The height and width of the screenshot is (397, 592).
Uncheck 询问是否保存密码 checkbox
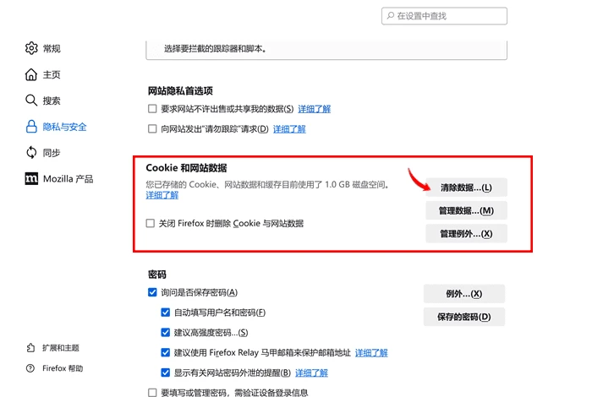pos(152,292)
